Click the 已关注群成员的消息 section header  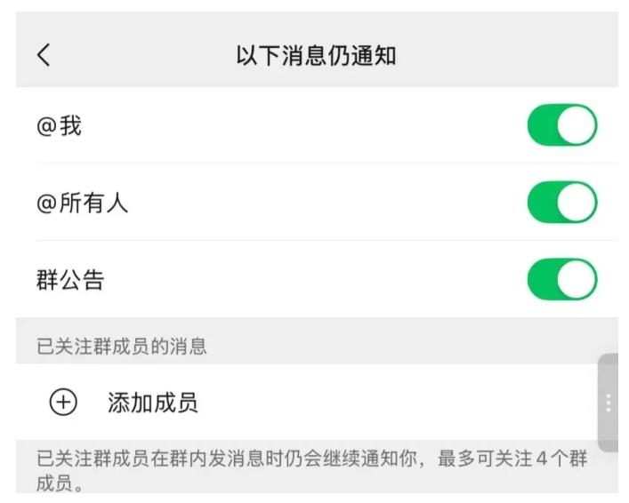(x=122, y=347)
